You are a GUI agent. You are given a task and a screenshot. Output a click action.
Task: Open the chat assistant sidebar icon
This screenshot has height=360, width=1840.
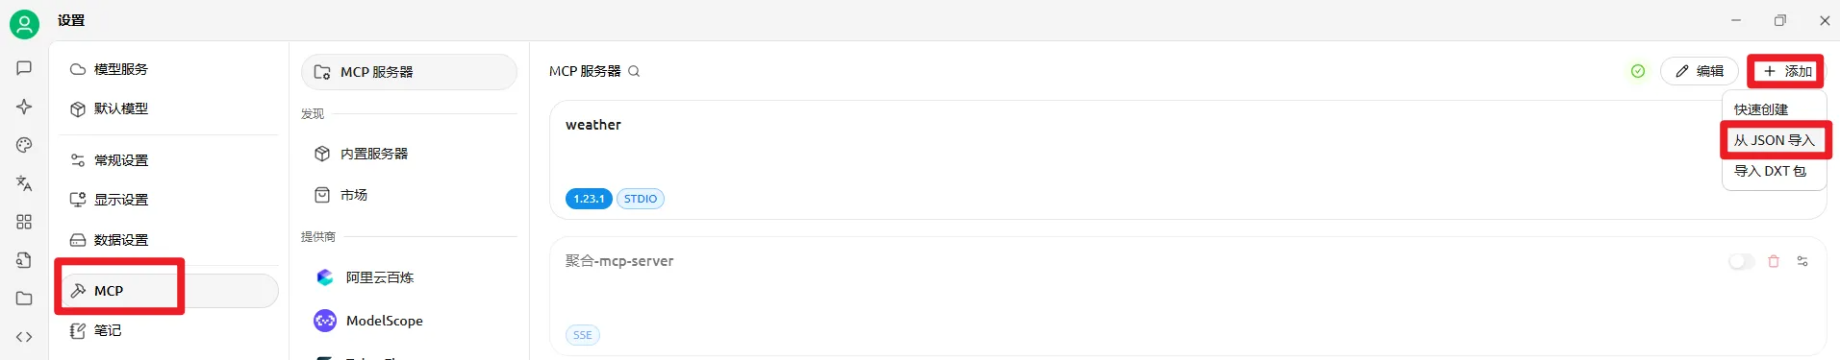tap(24, 68)
